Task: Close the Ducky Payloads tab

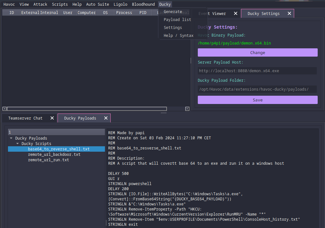Action: point(106,118)
